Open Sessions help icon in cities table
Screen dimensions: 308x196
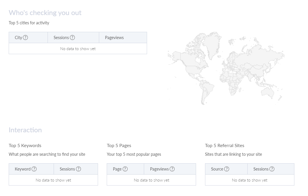73,38
